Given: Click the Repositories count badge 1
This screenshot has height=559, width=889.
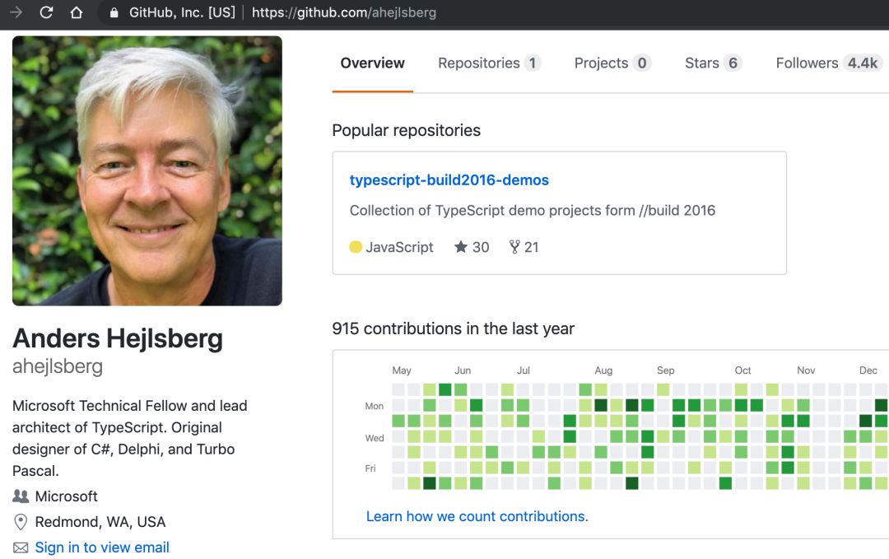Looking at the screenshot, I should (533, 63).
